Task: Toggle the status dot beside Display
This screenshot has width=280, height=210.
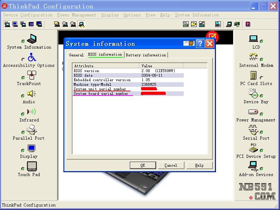Action: tap(23, 150)
